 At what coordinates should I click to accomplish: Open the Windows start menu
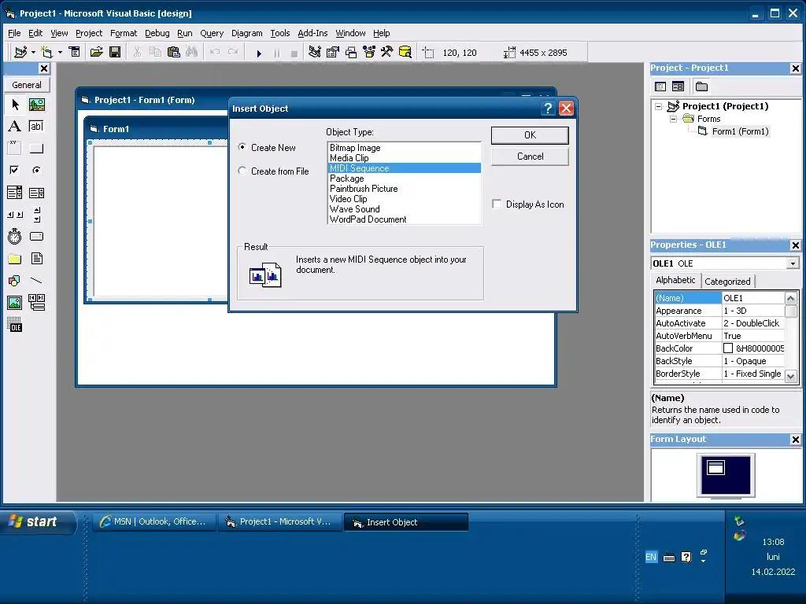click(x=39, y=522)
